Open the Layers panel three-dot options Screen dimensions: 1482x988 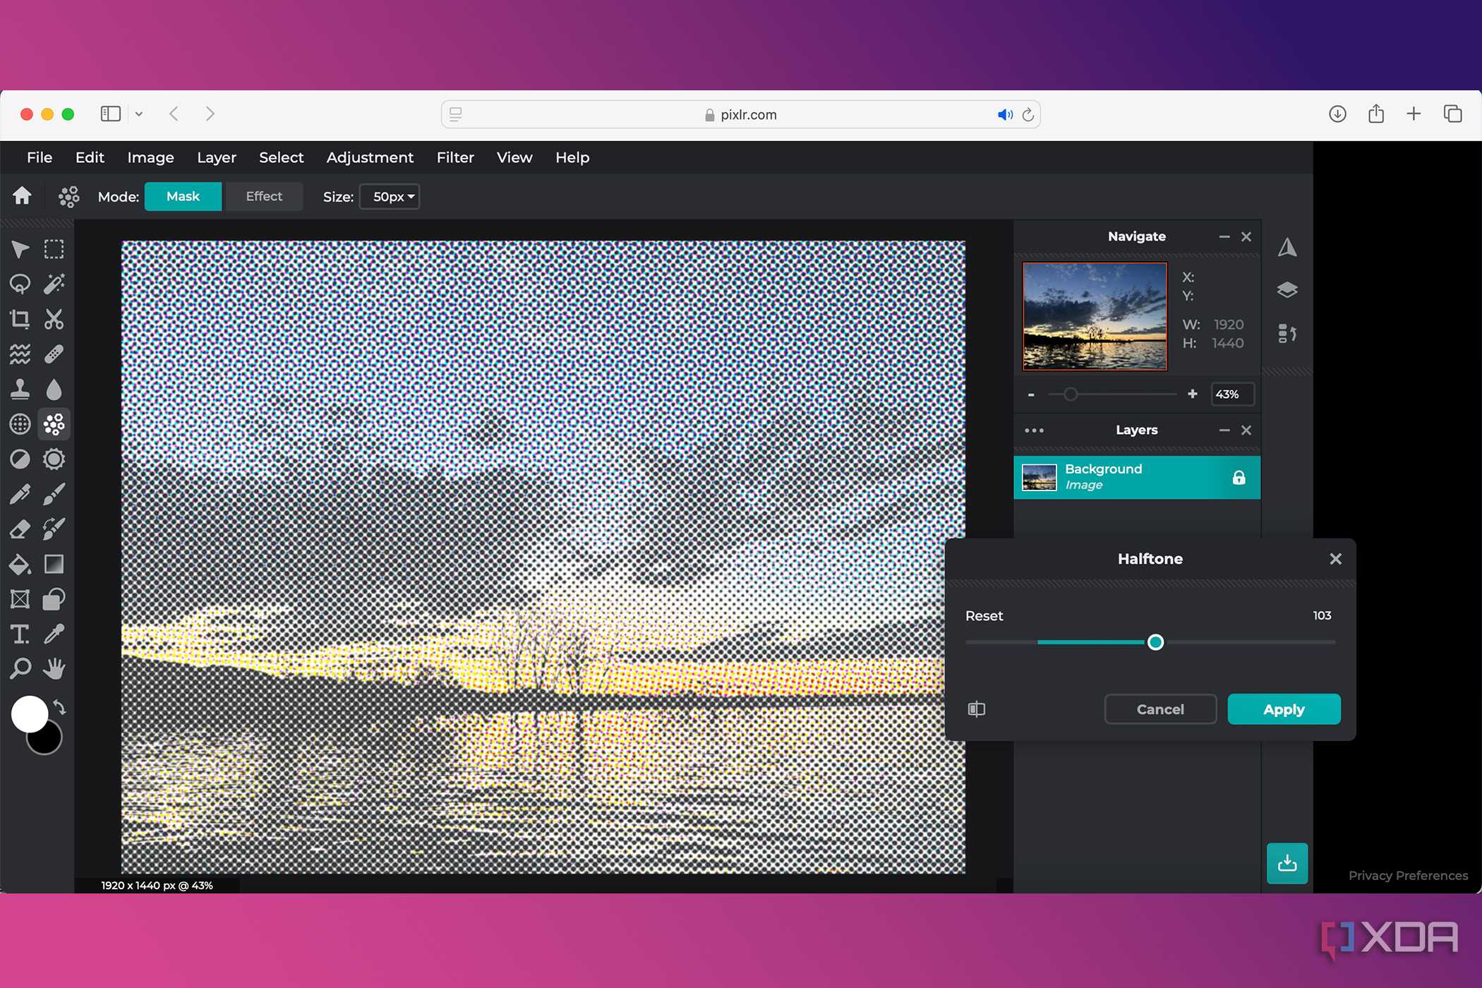[1034, 430]
